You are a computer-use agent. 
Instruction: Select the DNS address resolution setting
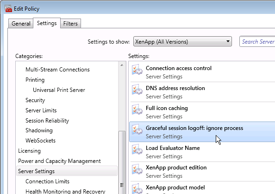(202, 92)
